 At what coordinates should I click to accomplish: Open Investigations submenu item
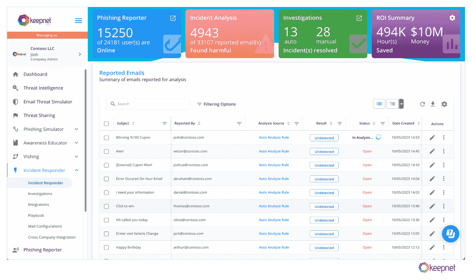point(40,194)
